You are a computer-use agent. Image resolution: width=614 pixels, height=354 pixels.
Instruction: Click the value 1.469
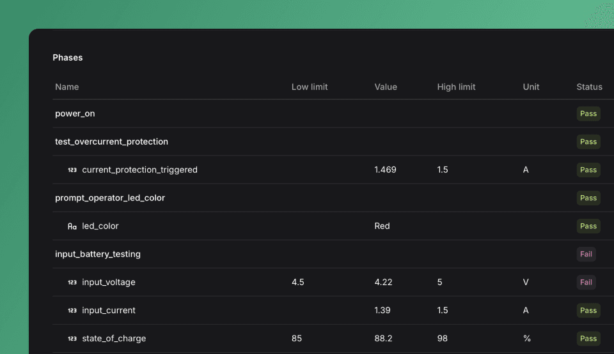[385, 170]
